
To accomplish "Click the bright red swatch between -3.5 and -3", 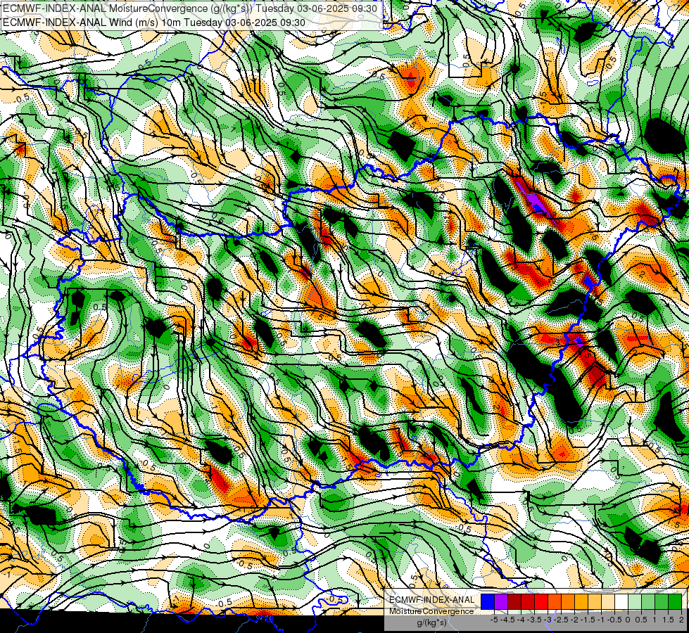I will point(541,601).
